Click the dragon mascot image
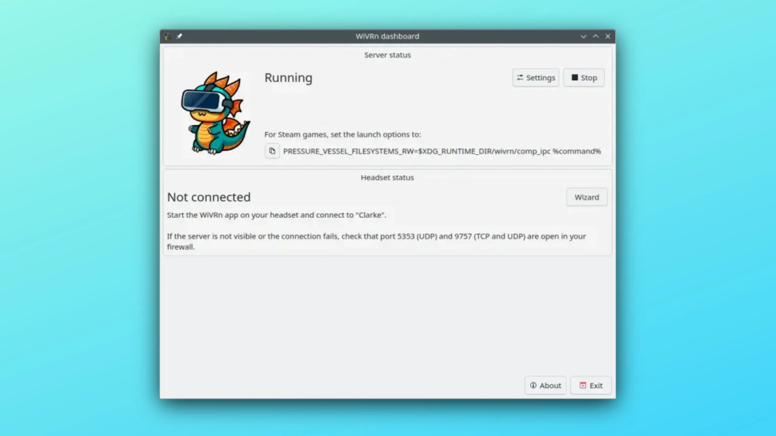 216,113
